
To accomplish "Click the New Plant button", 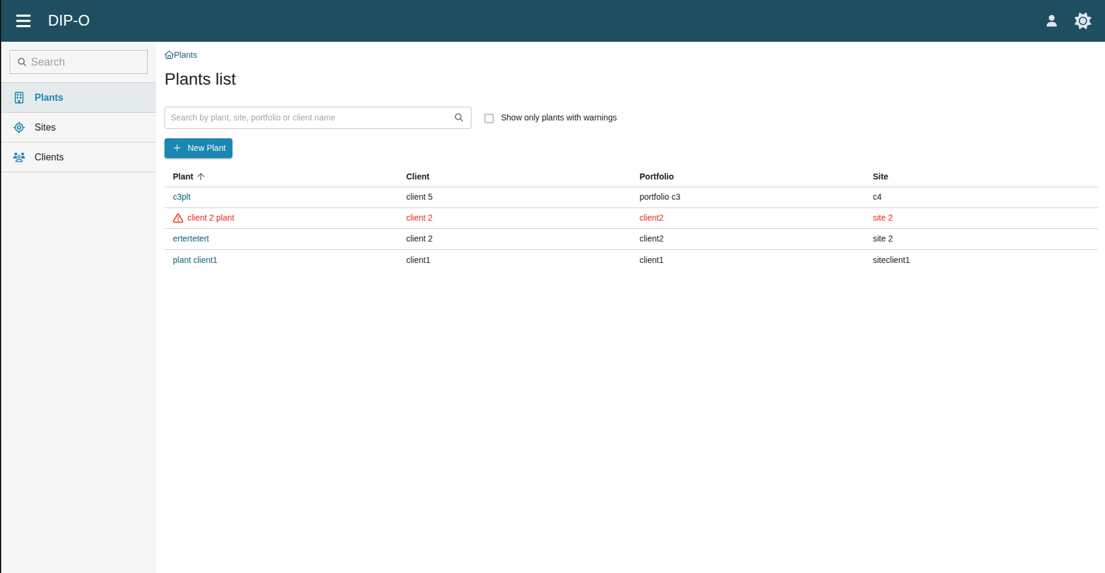I will [x=198, y=148].
